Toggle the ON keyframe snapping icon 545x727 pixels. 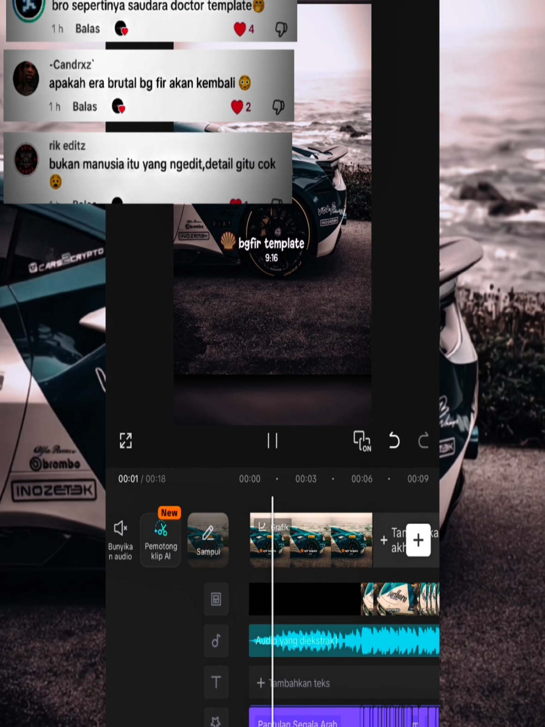362,441
